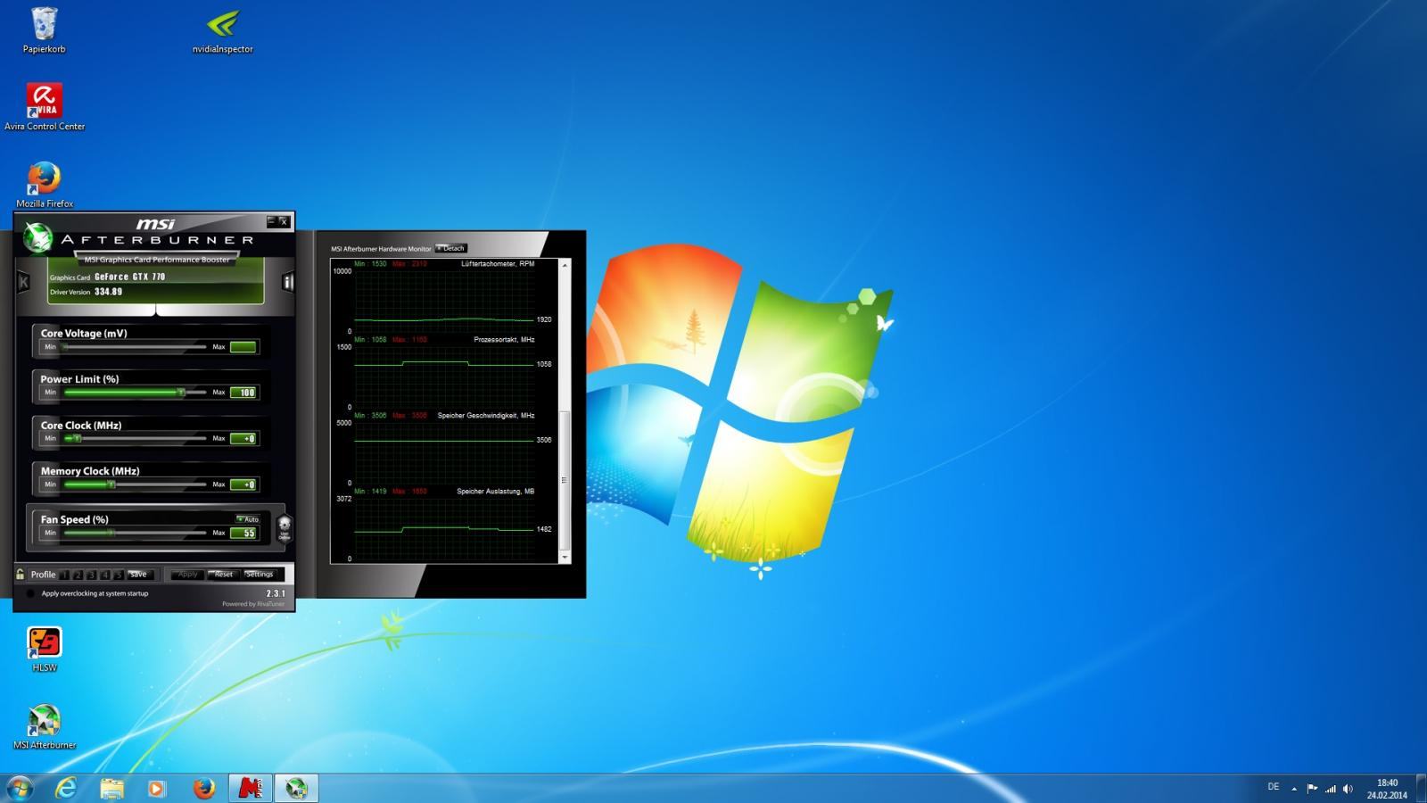Viewport: 1427px width, 803px height.
Task: Launch nvidiaInspector from the desktop
Action: [222, 29]
